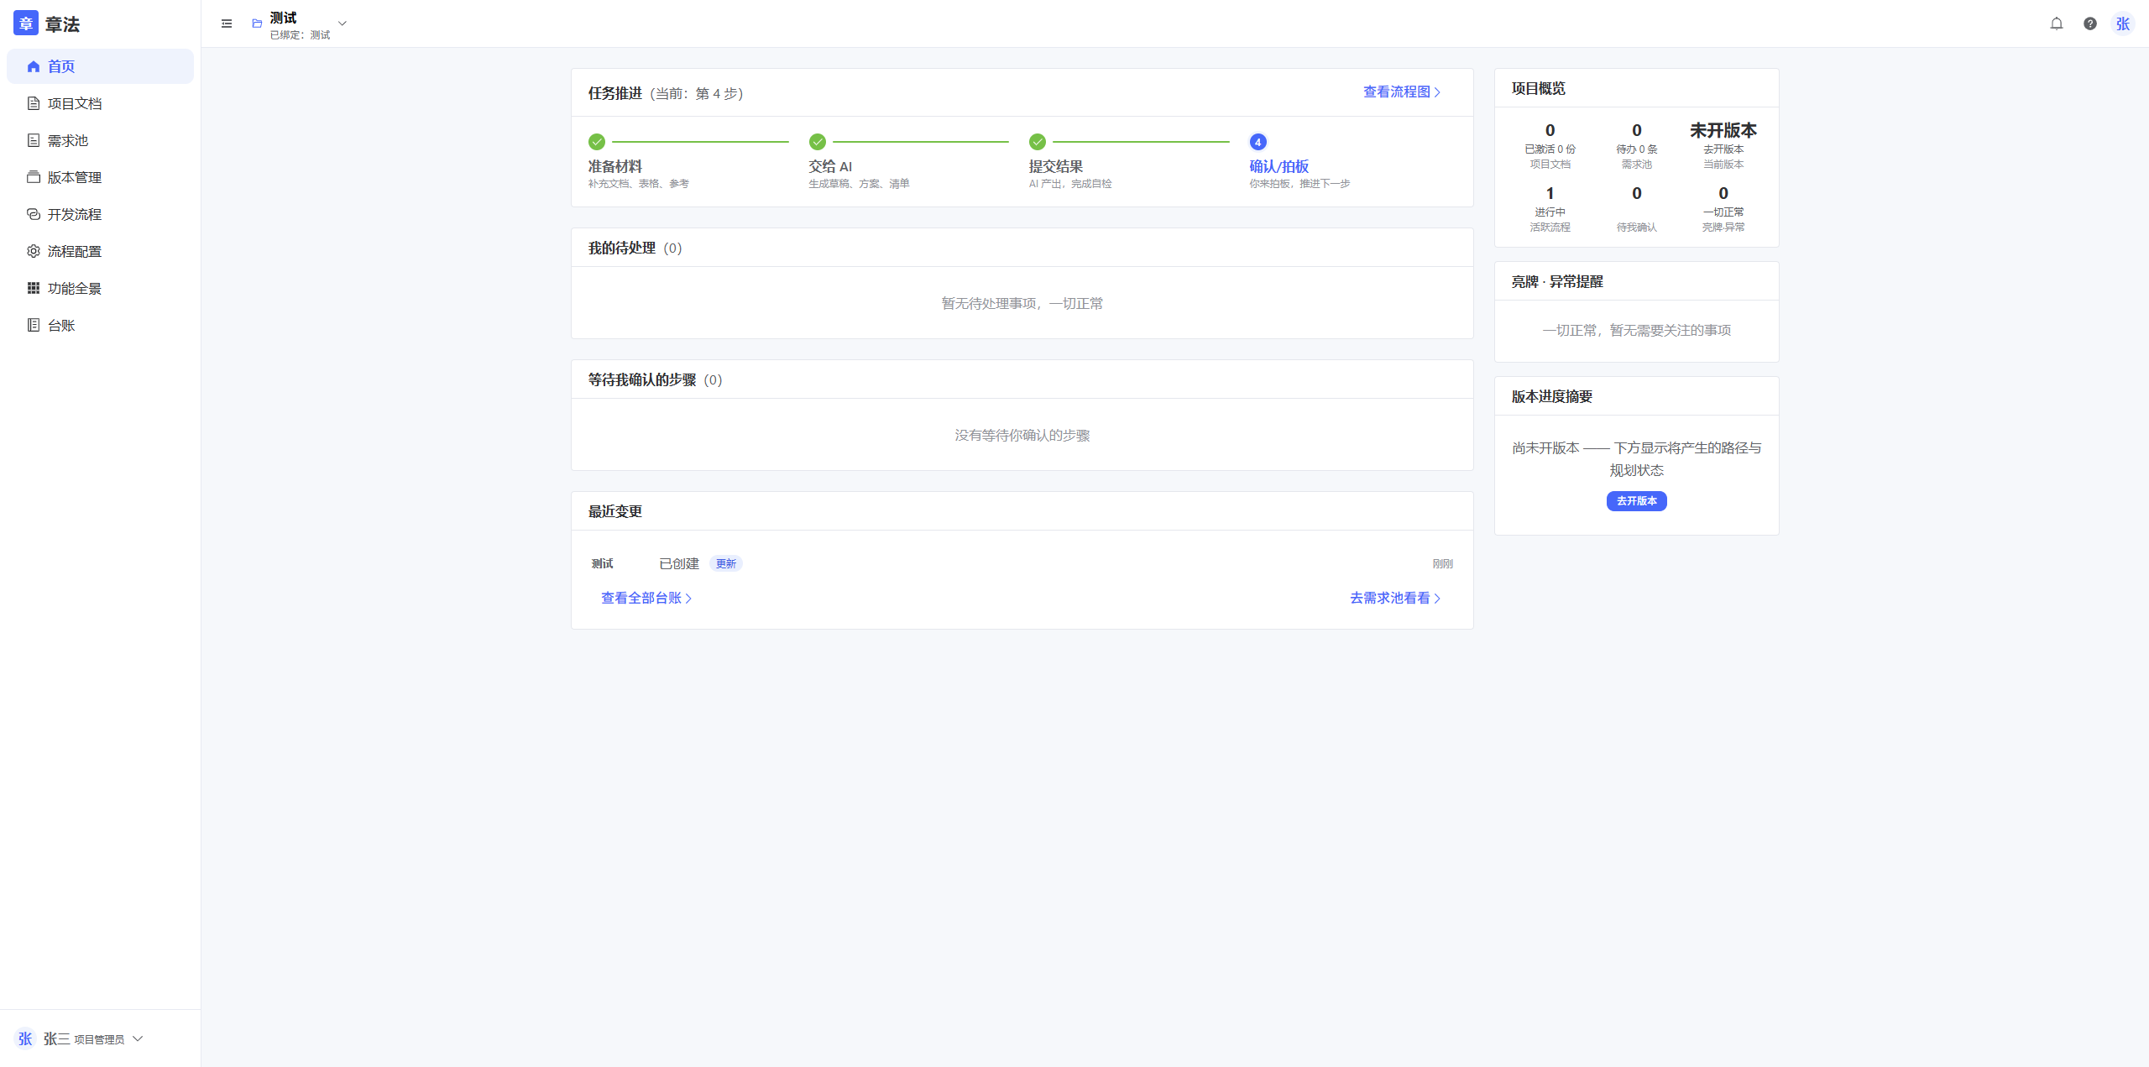
Task: Click the 更新 tag in 最近变更
Action: point(726,564)
